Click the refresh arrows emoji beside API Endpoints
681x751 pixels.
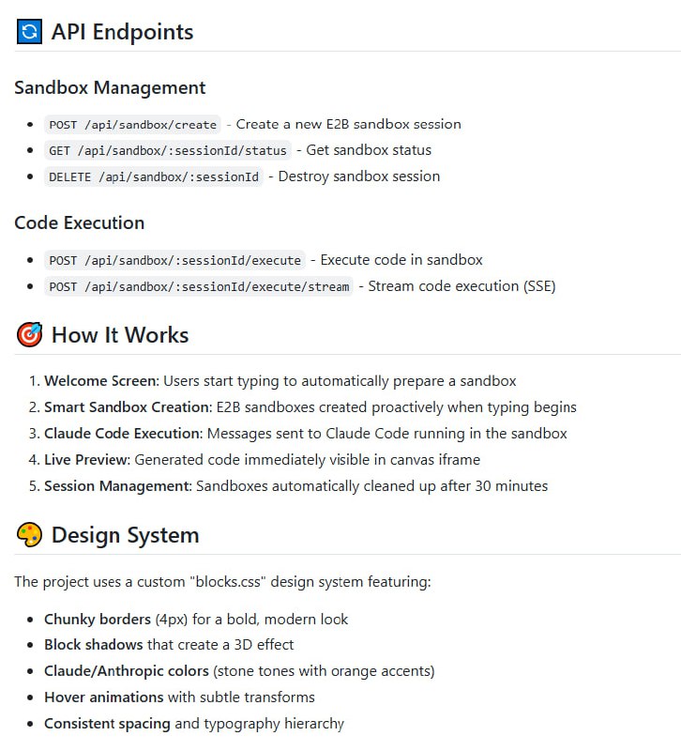(x=29, y=32)
